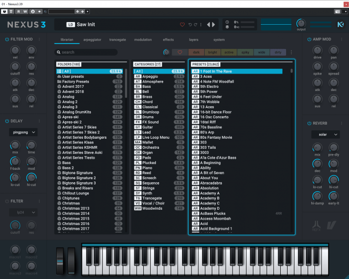
Task: Select the 5th Electro preset
Action: tap(237, 87)
